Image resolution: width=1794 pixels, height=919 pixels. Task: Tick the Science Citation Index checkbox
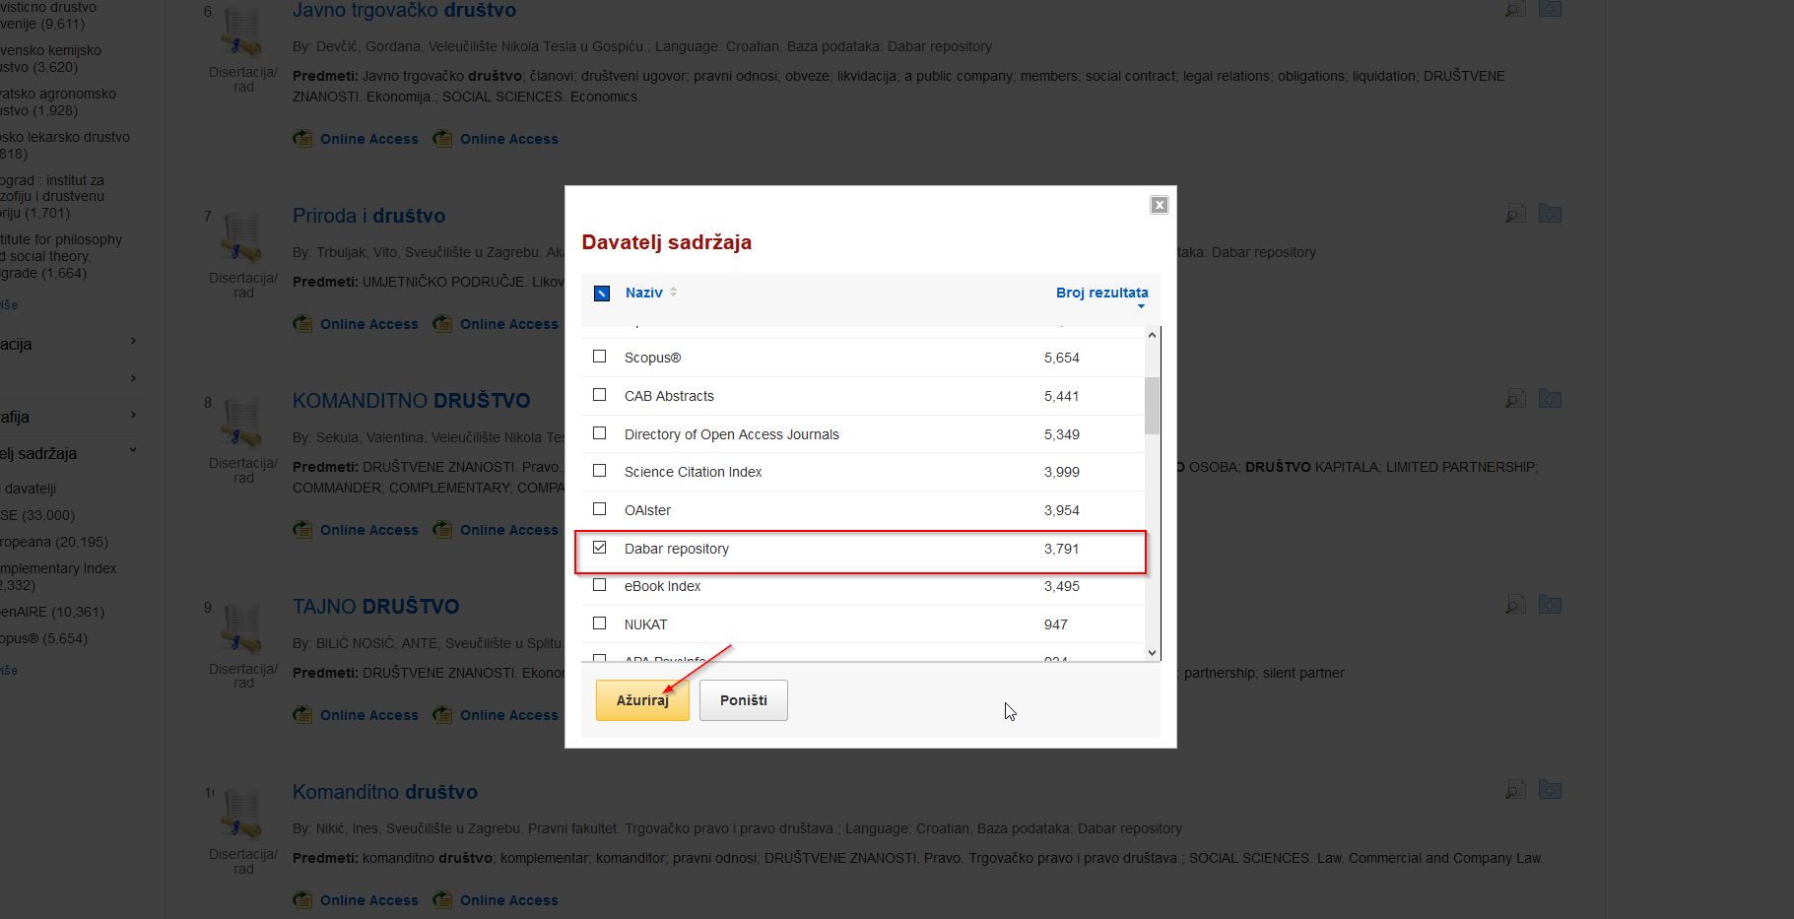[599, 471]
